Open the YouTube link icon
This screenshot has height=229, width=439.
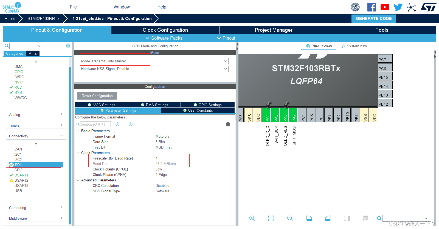coord(385,7)
